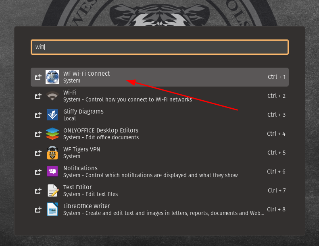
Task: Launch ONLYOFFICE Desktop Editors result
Action: 160,134
